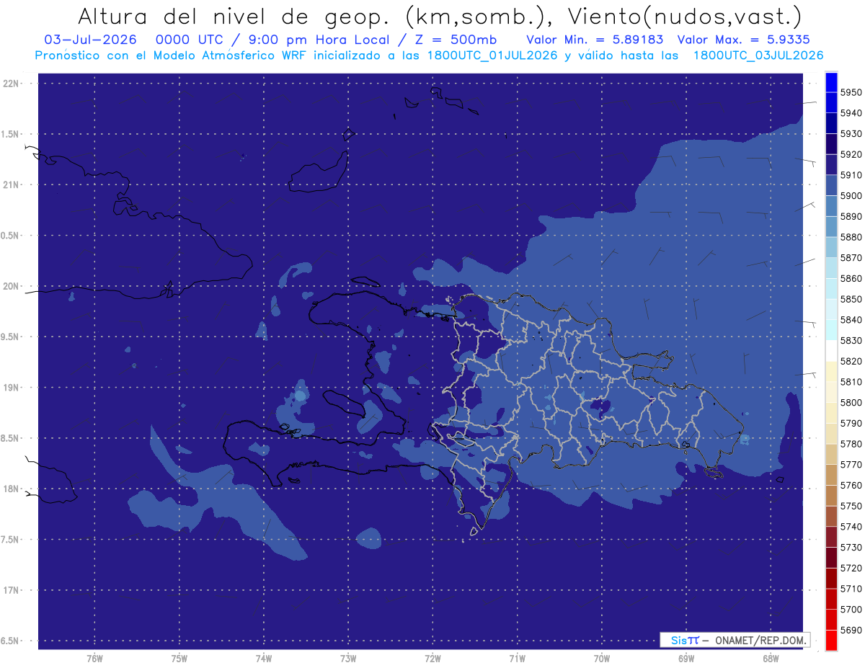Click the '75W' longitude label

[x=179, y=659]
